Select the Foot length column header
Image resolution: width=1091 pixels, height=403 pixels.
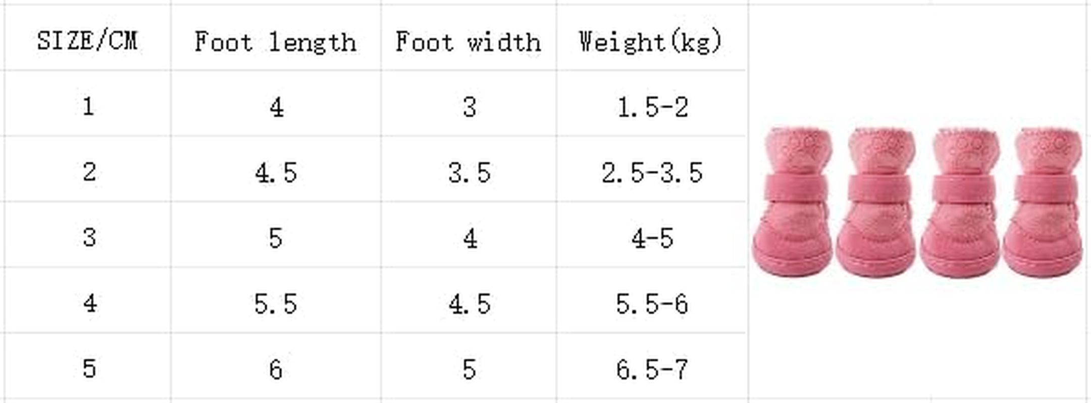(x=275, y=41)
